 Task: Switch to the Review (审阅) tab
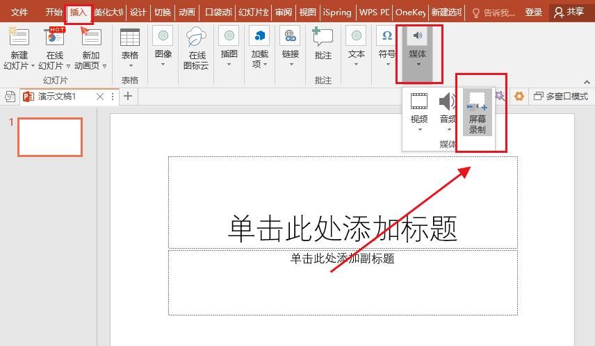point(284,13)
